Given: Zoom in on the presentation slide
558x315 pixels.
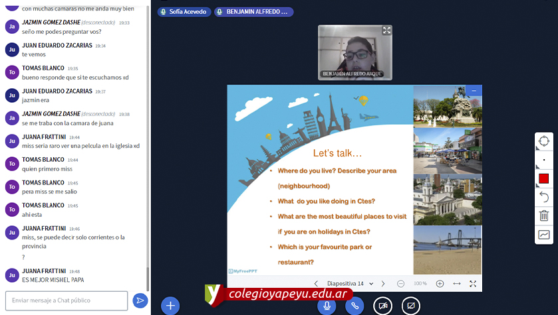Looking at the screenshot, I should pyautogui.click(x=440, y=283).
